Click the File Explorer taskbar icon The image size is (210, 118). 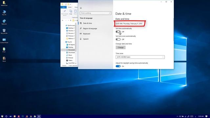click(35, 116)
